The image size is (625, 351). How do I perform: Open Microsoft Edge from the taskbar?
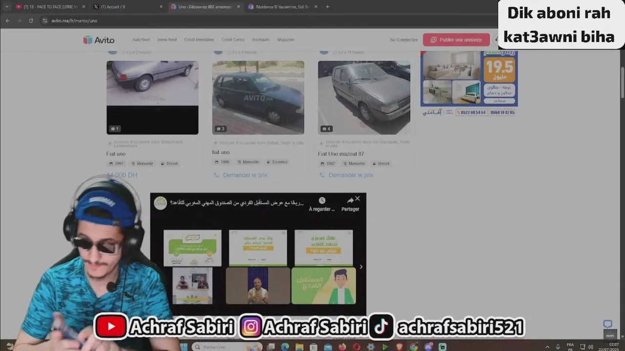pyautogui.click(x=285, y=347)
